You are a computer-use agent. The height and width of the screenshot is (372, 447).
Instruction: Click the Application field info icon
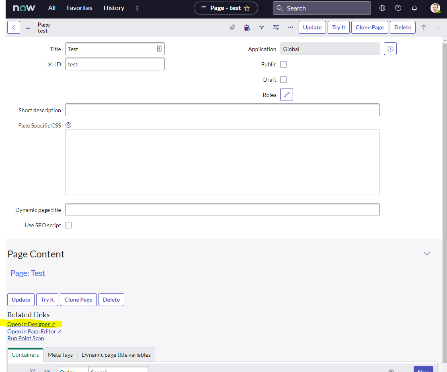tap(390, 49)
